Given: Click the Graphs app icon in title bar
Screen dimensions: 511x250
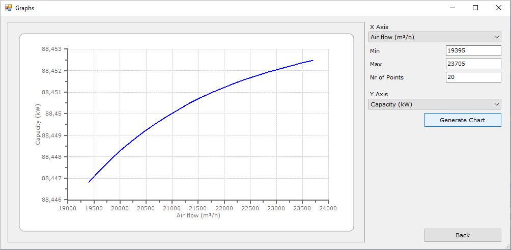Looking at the screenshot, I should point(8,8).
